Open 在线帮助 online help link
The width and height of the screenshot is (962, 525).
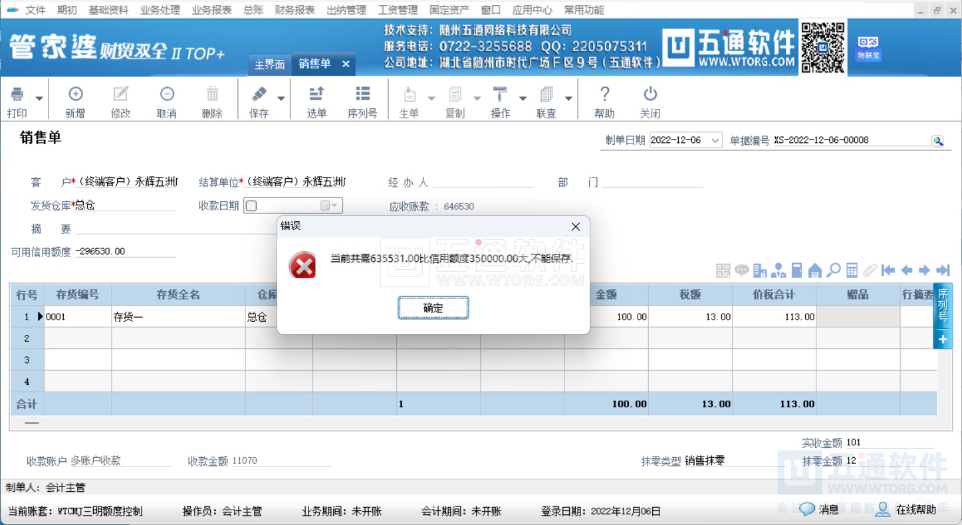(915, 510)
